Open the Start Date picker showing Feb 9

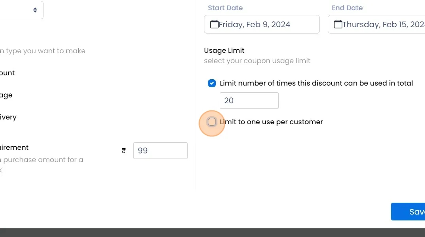pyautogui.click(x=262, y=24)
